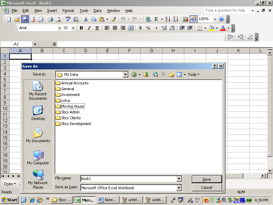Screen dimensions: 273x205
Task: Select the Format Painter brush
Action: [x=113, y=19]
